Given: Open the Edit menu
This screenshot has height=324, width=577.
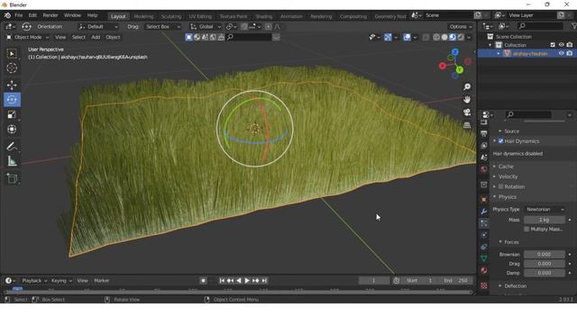Looking at the screenshot, I should [x=32, y=15].
